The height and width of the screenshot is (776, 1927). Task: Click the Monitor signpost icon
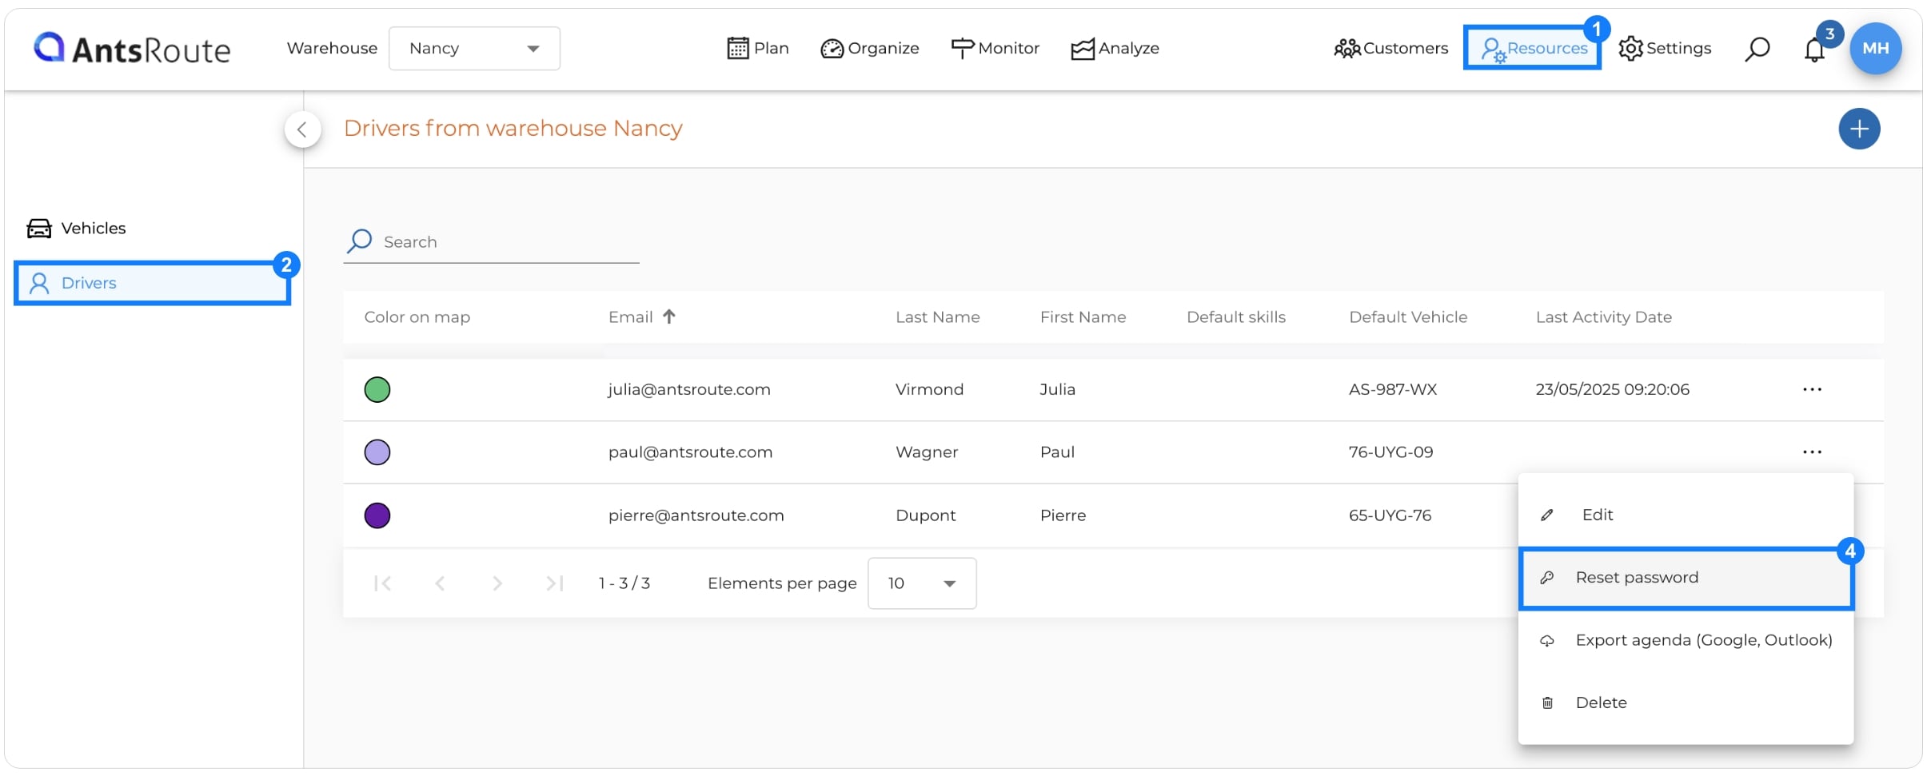point(963,49)
